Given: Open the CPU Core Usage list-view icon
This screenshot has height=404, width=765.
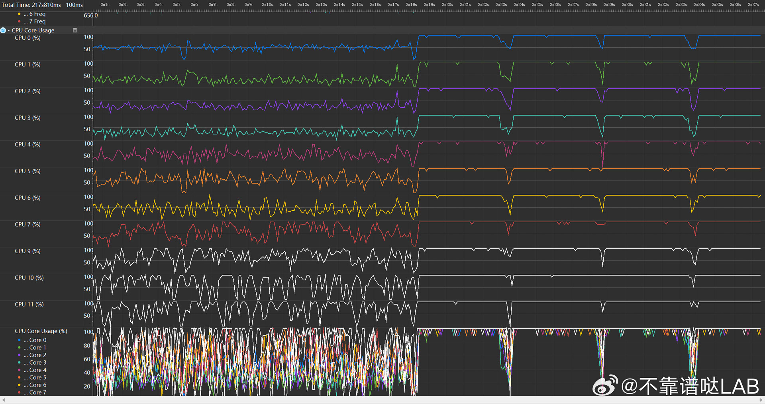Looking at the screenshot, I should point(75,30).
